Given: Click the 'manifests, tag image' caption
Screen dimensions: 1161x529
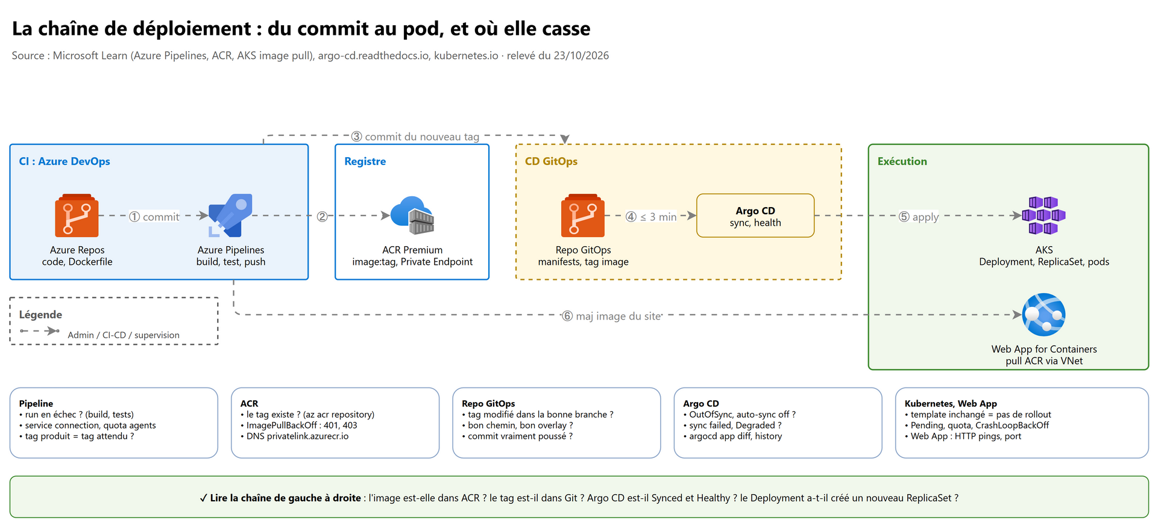Looking at the screenshot, I should [583, 262].
